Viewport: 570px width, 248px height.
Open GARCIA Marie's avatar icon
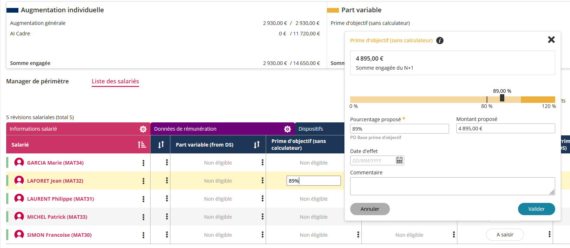tap(19, 162)
